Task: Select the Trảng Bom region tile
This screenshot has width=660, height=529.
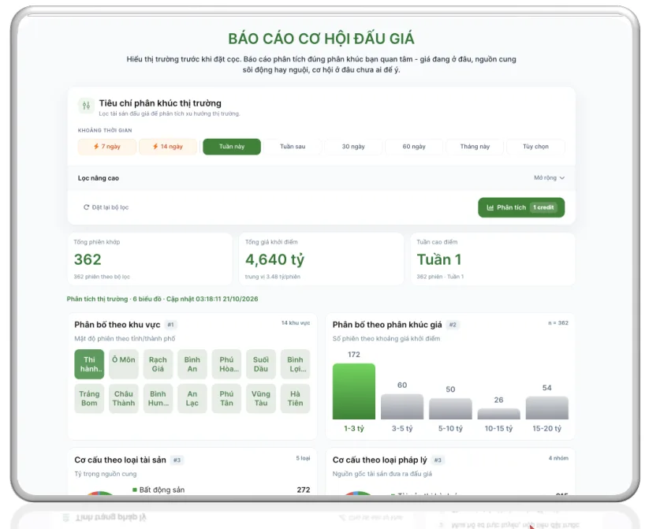Action: click(x=89, y=398)
